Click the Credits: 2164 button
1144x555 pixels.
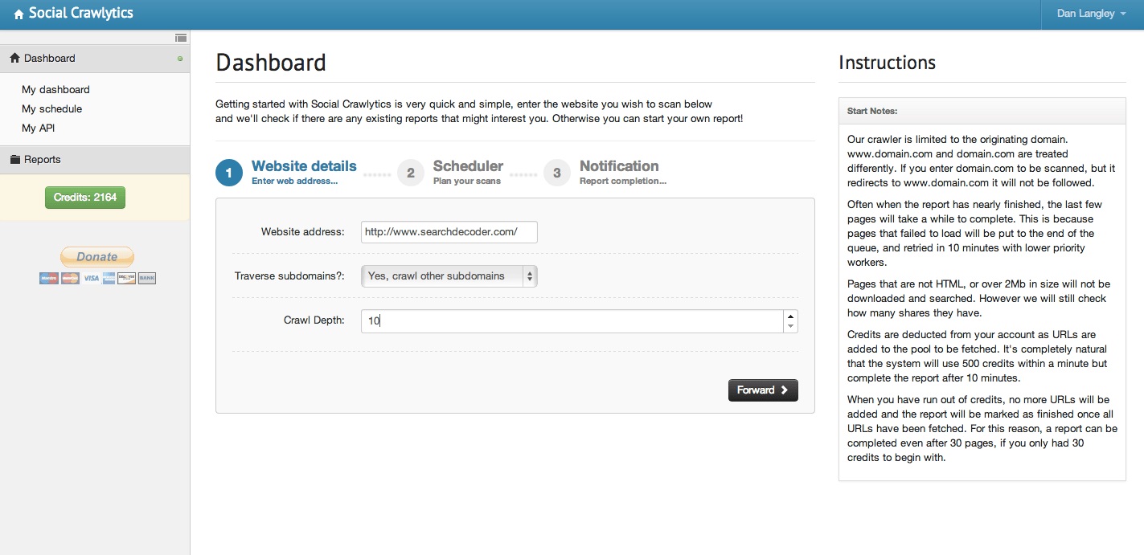[x=85, y=198]
